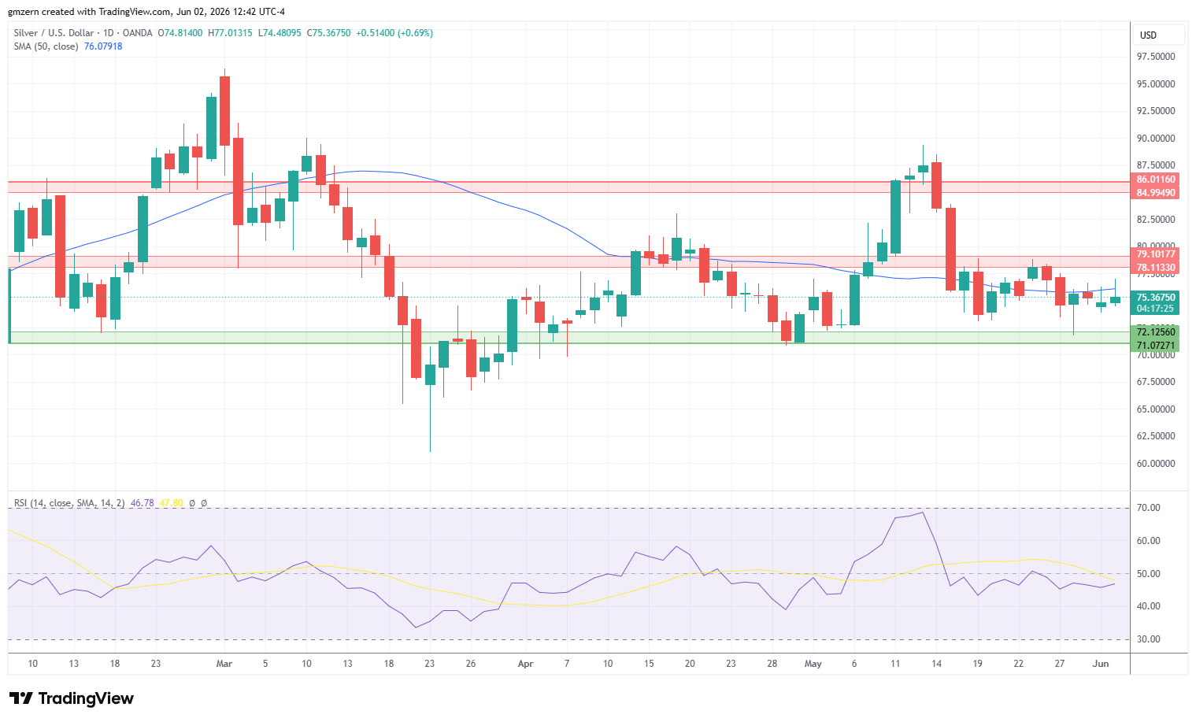The width and height of the screenshot is (1196, 722).
Task: Click the RSI 70.00 scale label
Action: click(x=1149, y=508)
